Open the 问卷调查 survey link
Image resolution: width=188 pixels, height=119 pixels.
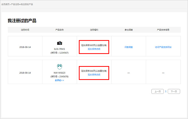click(129, 47)
